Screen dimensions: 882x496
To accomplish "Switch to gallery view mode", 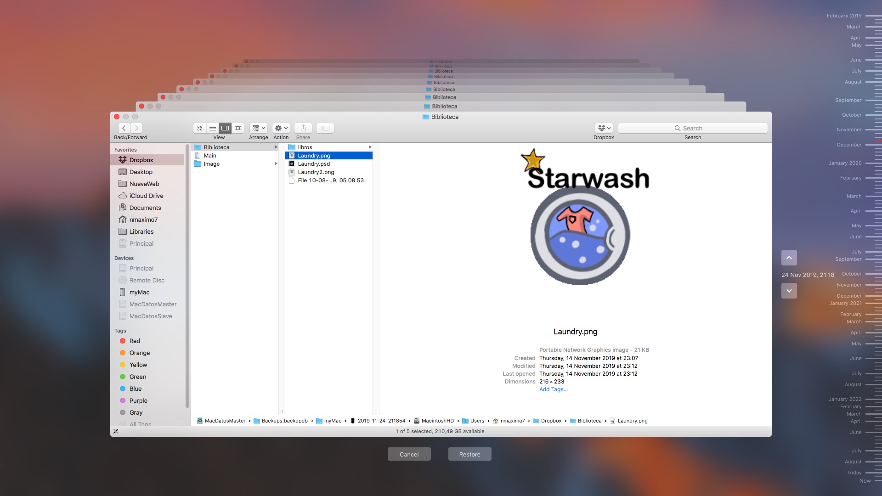I will [238, 128].
